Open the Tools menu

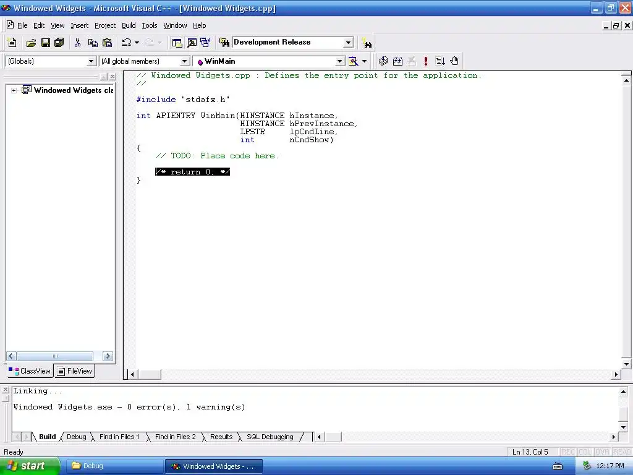[x=150, y=25]
